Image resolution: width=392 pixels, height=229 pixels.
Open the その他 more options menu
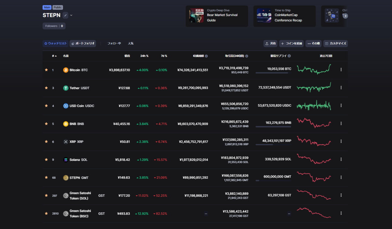313,44
